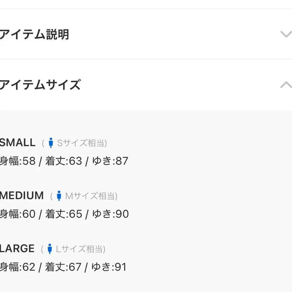Click the Sサイズ相当 note
292x292 pixels.
tap(81, 143)
